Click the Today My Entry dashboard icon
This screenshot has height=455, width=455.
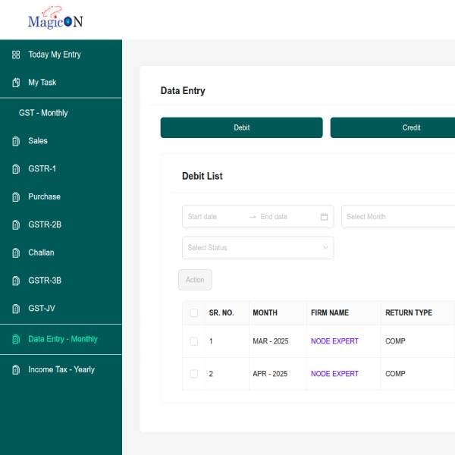16,55
